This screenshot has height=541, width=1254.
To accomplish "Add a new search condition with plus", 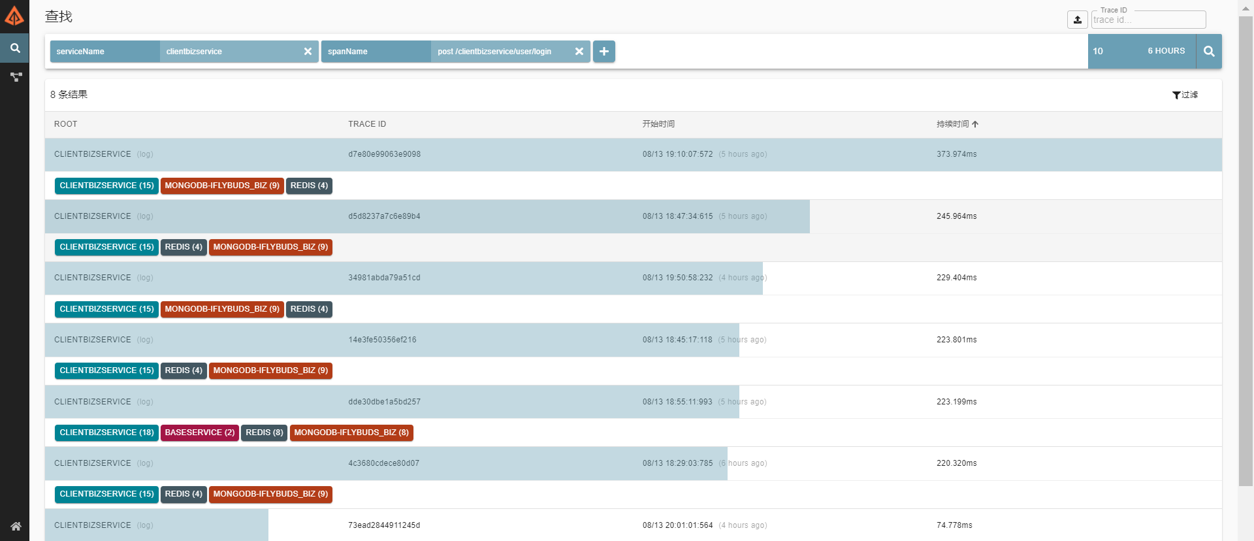I will click(604, 52).
